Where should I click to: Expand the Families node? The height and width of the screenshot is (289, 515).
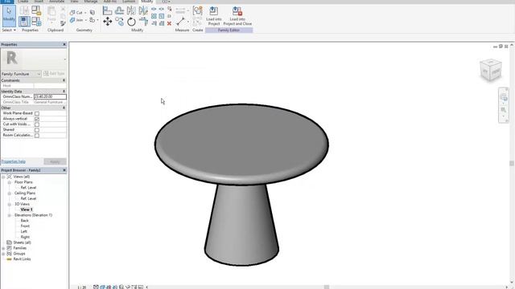tap(3, 248)
